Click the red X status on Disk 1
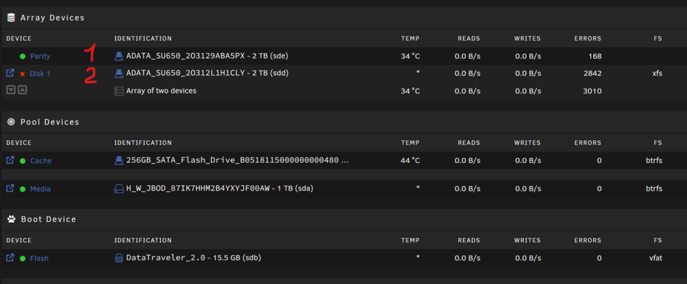This screenshot has width=687, height=284. click(x=23, y=74)
